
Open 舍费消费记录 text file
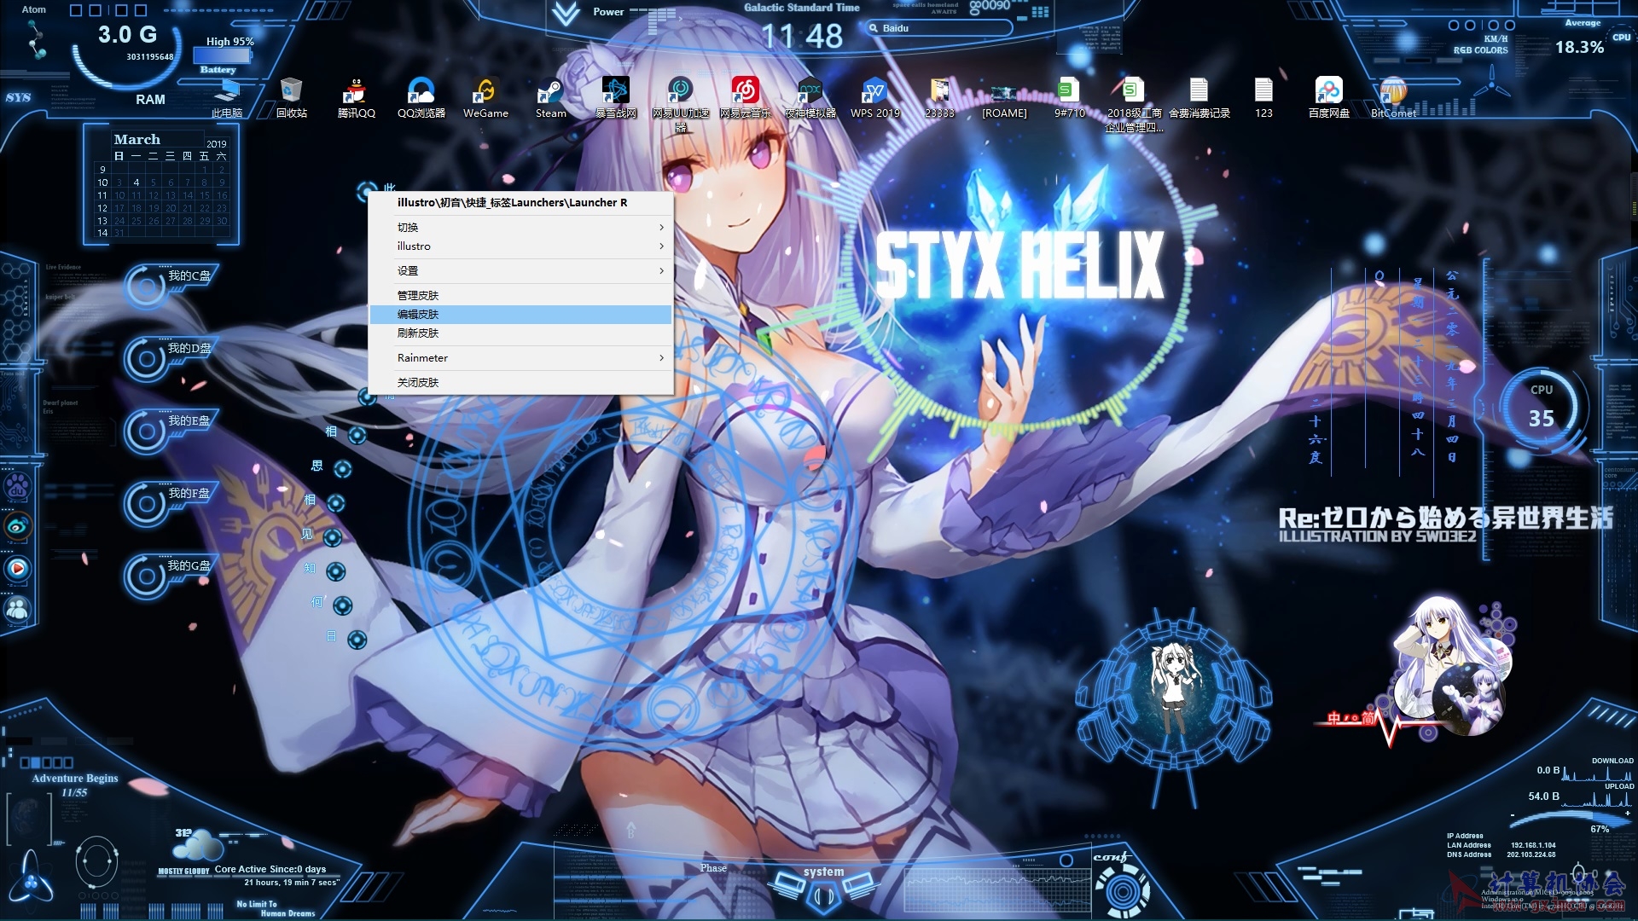click(1199, 97)
